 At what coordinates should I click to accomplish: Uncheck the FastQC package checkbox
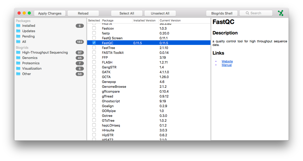coord(94,43)
